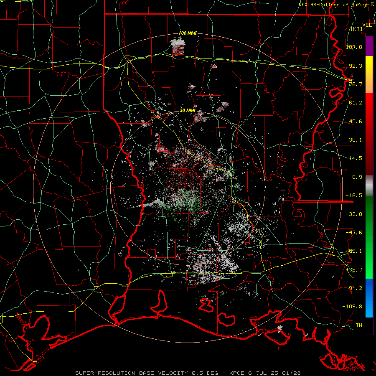
Task: Click the 30.1 legend value
Action: click(x=356, y=140)
